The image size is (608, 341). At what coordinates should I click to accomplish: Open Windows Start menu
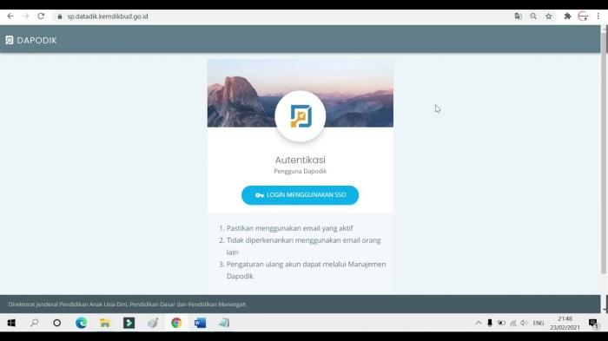11,323
